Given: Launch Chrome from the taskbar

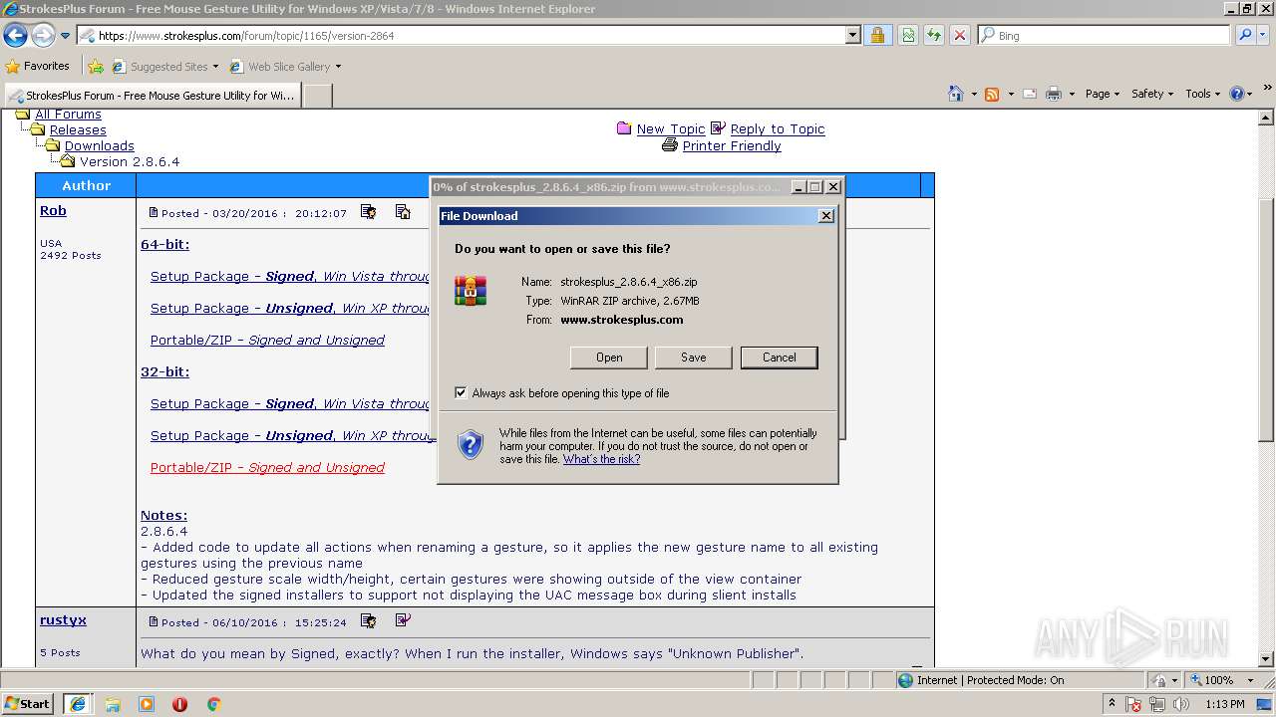Looking at the screenshot, I should click(213, 704).
